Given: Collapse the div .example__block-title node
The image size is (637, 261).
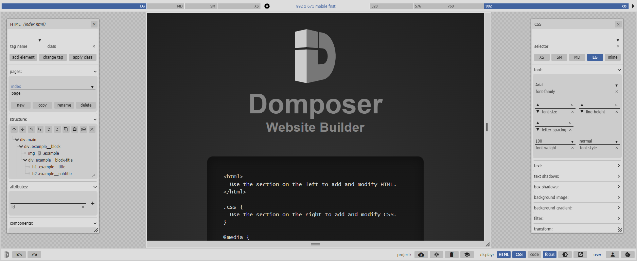Looking at the screenshot, I should (25, 160).
